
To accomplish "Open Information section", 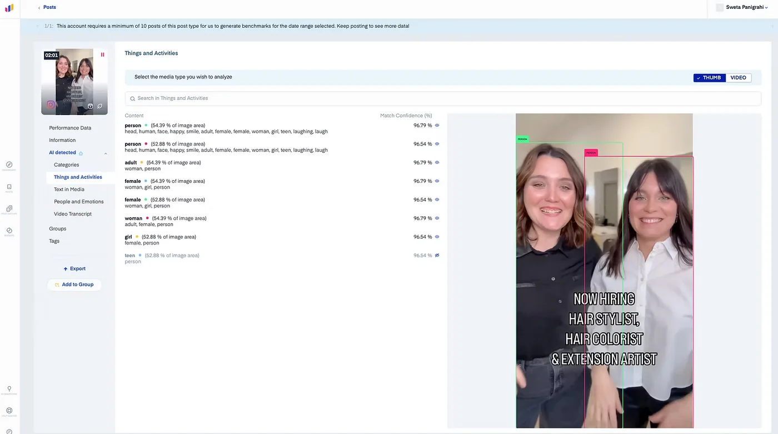I will [x=62, y=140].
